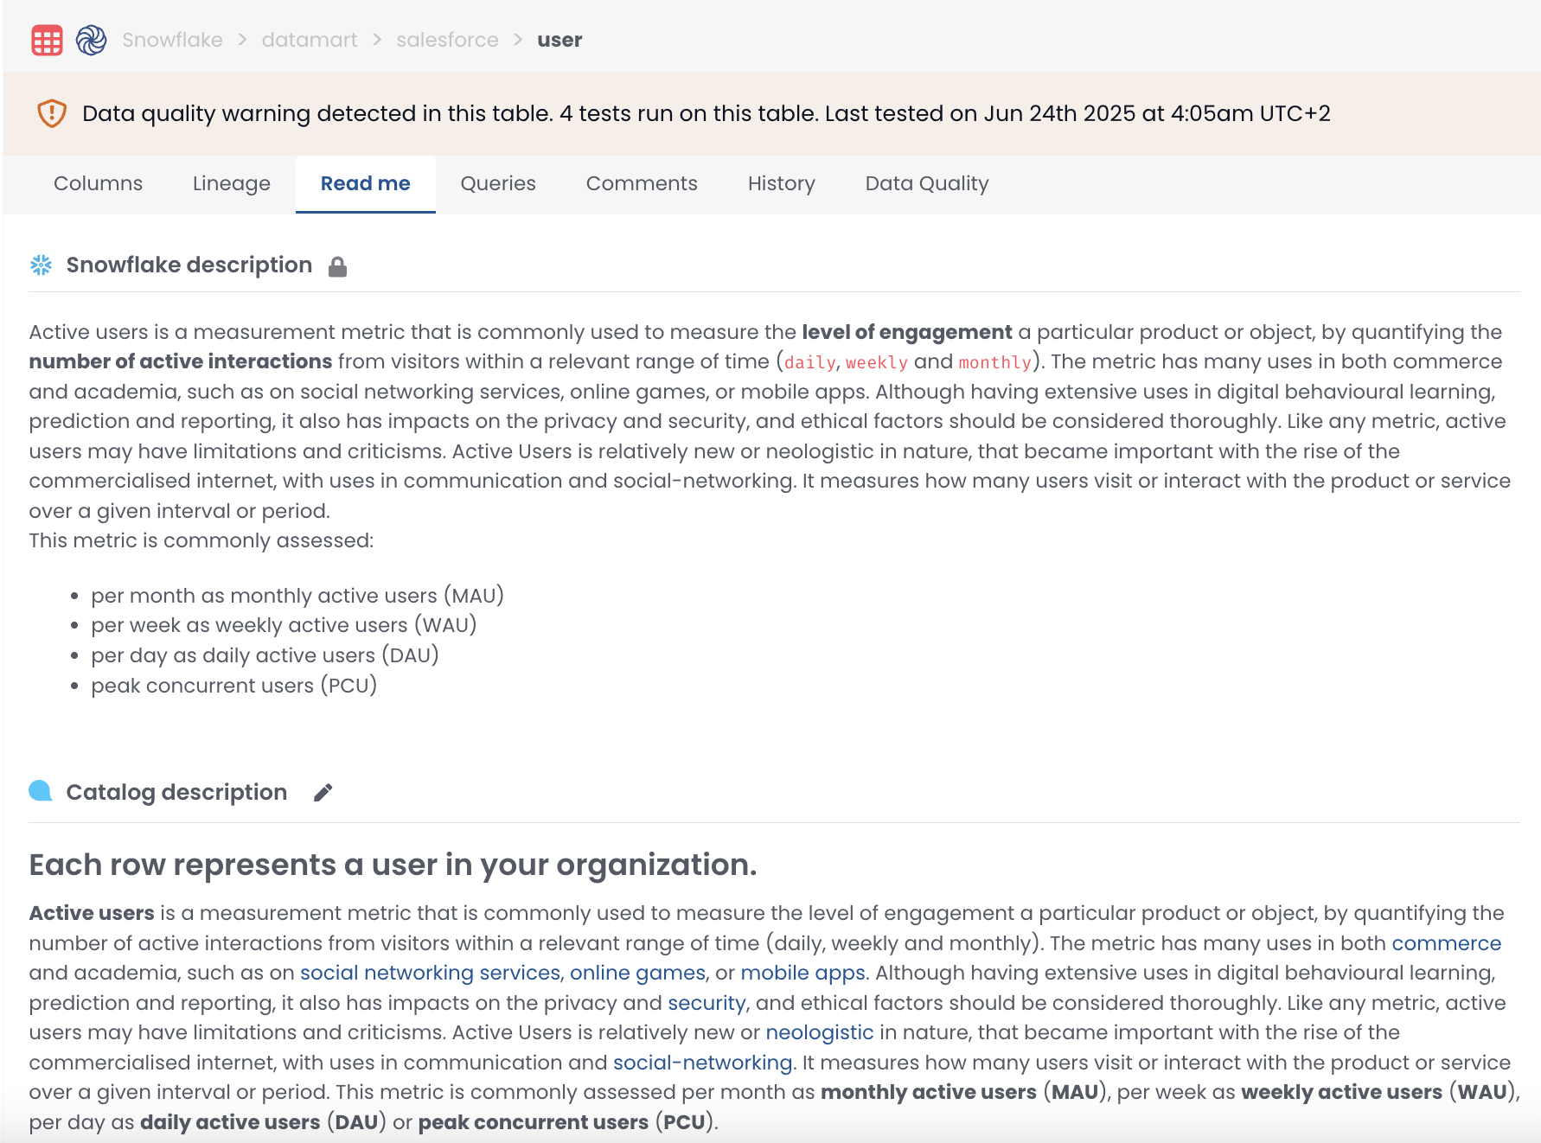Image resolution: width=1541 pixels, height=1143 pixels.
Task: Click the data quality warning shield icon
Action: coord(52,113)
